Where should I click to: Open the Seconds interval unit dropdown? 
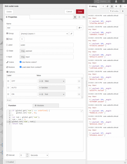39,155
